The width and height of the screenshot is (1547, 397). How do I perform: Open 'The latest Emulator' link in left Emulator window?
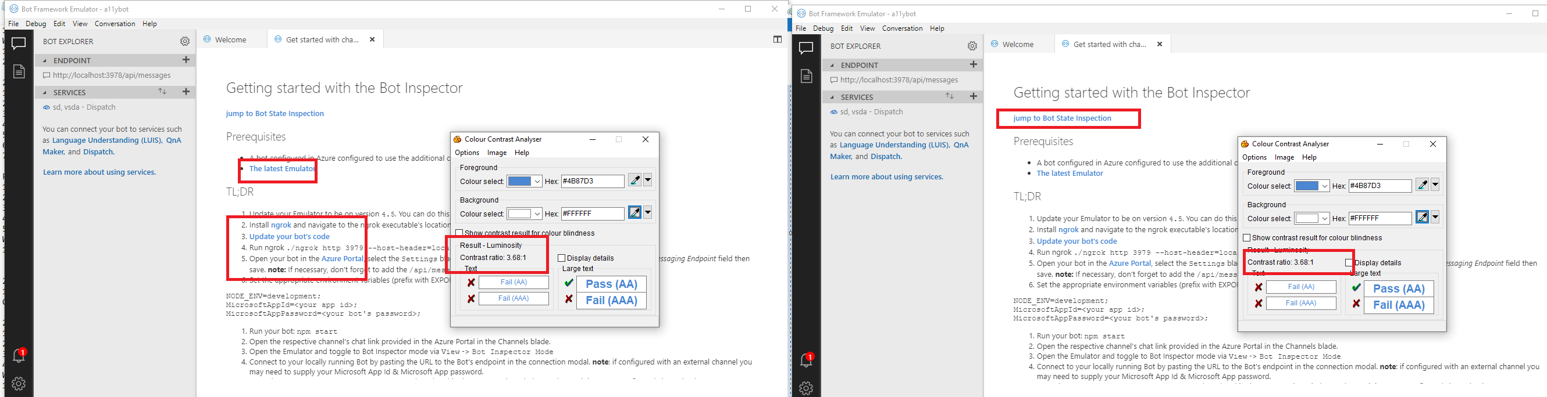pos(282,168)
